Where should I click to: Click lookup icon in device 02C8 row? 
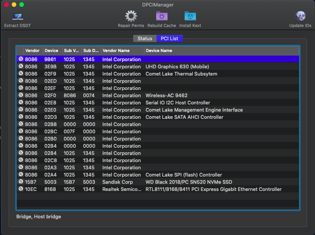pyautogui.click(x=21, y=160)
